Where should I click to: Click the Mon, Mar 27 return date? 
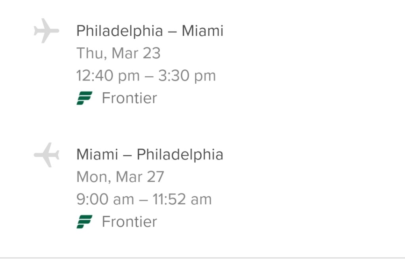point(120,176)
